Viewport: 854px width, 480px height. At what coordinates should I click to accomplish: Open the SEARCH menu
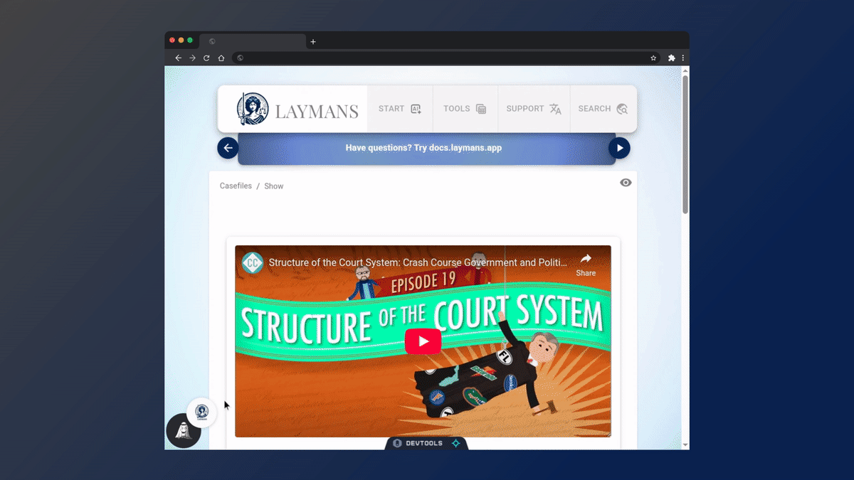603,109
